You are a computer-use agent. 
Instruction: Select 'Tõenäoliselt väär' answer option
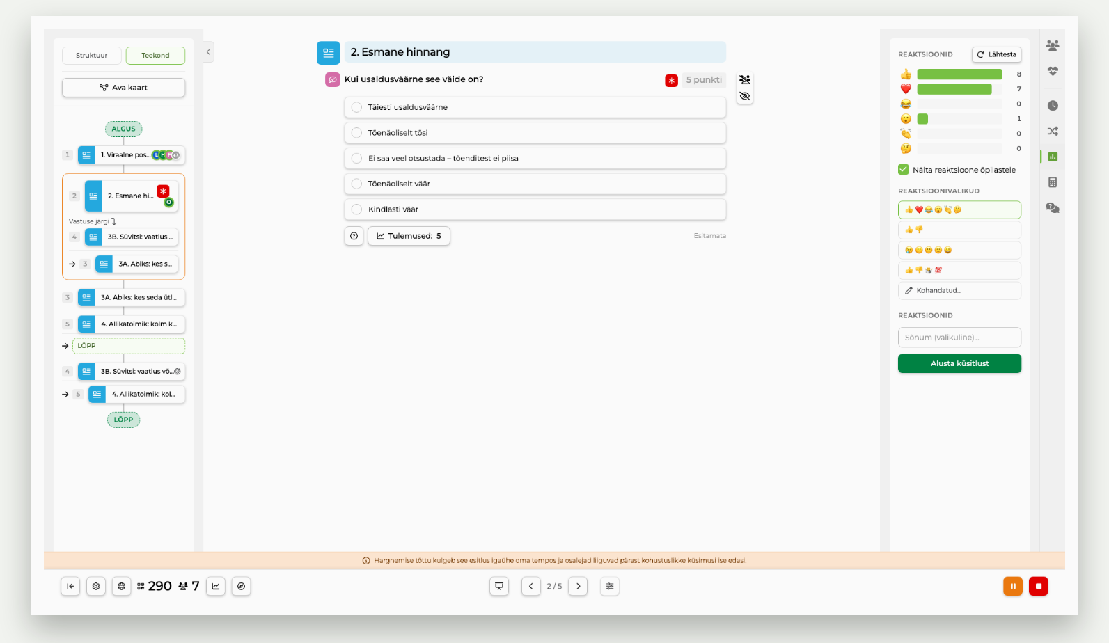pos(535,184)
